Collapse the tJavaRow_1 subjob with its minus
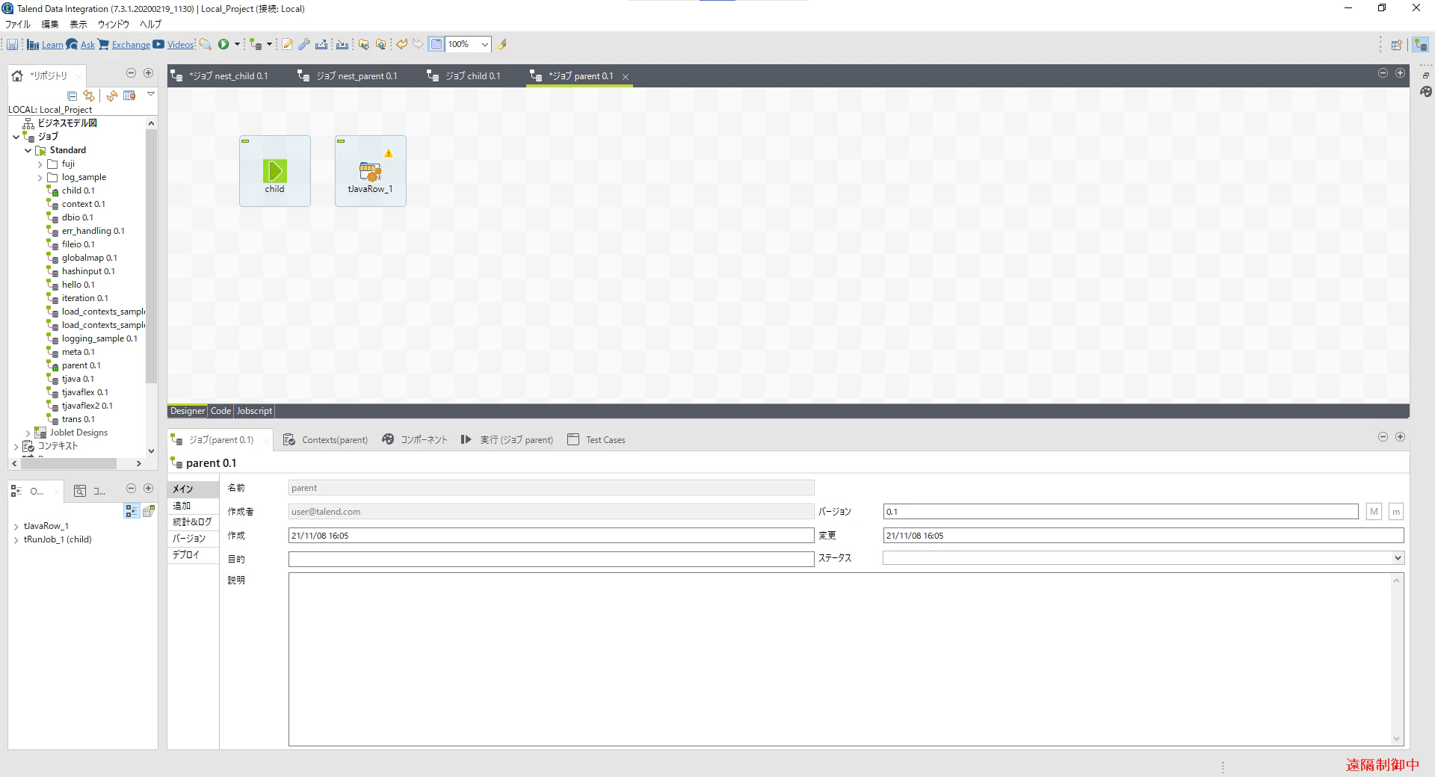Image resolution: width=1435 pixels, height=777 pixels. click(x=341, y=141)
